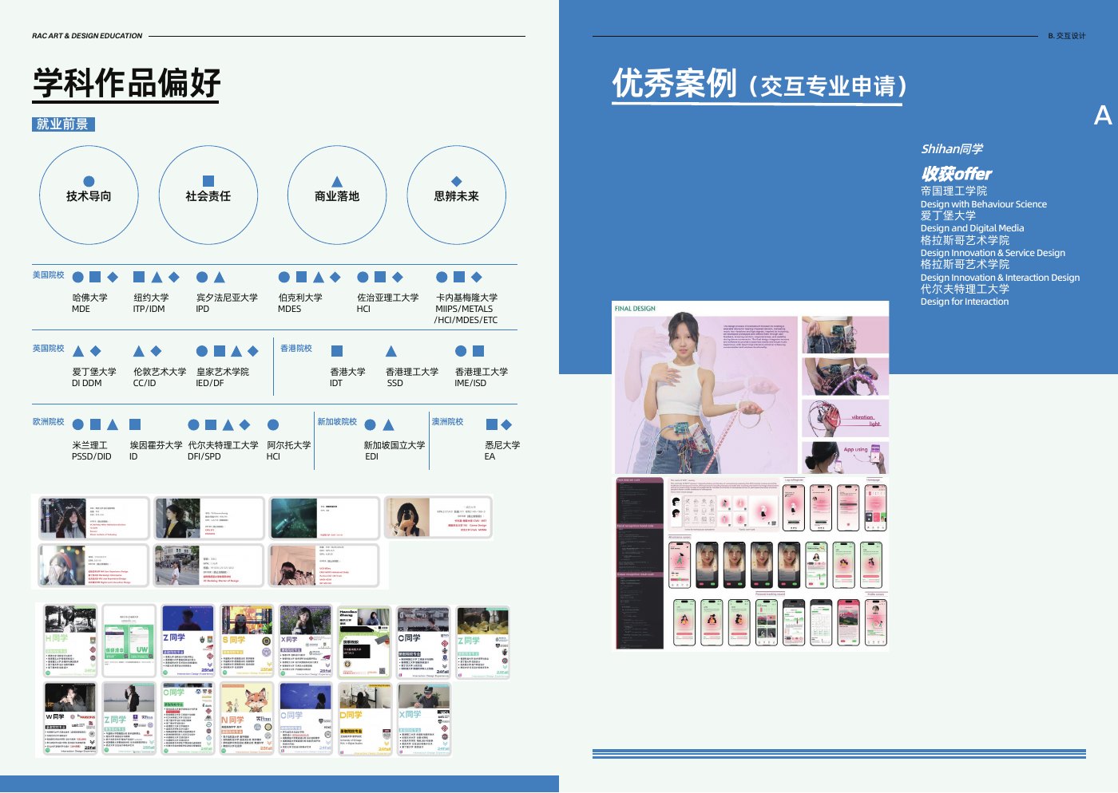This screenshot has width=1118, height=793.
Task: Open the FINAL DESIGN portfolio image
Action: 751,388
